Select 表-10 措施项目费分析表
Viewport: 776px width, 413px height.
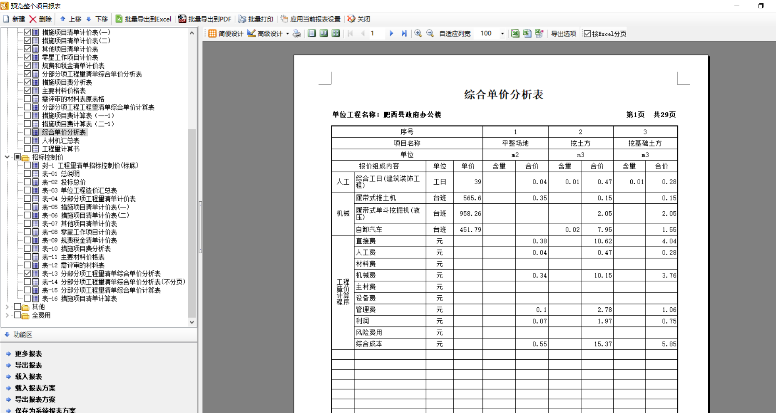76,249
